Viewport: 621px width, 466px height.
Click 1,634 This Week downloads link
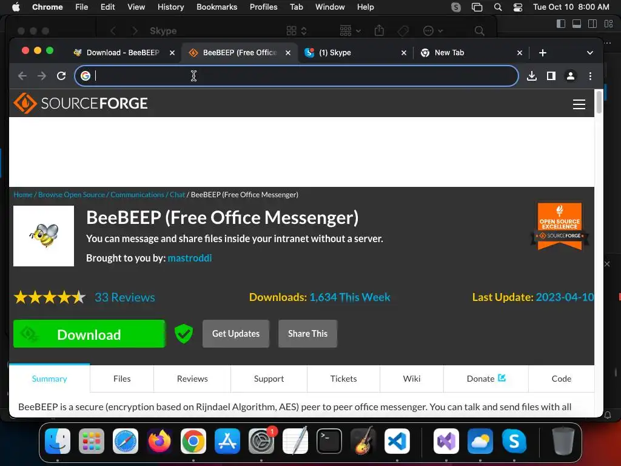pos(350,297)
